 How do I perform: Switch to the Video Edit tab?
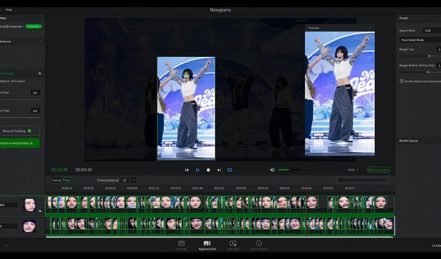click(233, 245)
